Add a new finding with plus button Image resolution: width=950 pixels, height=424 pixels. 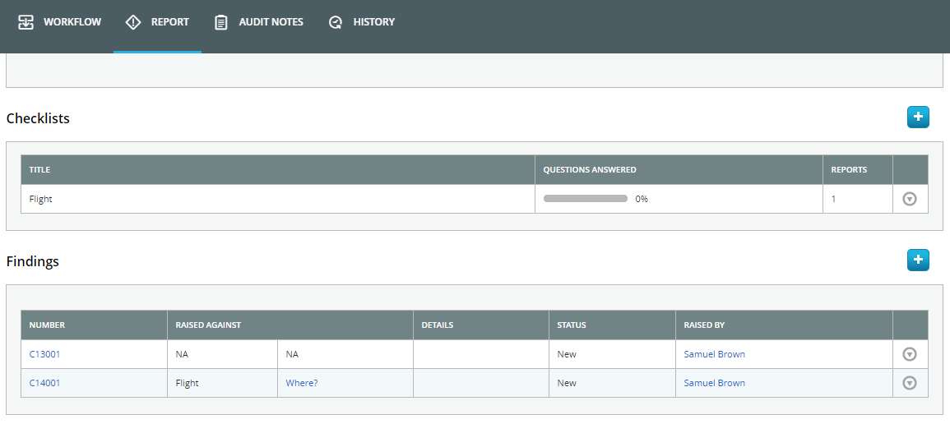(918, 260)
